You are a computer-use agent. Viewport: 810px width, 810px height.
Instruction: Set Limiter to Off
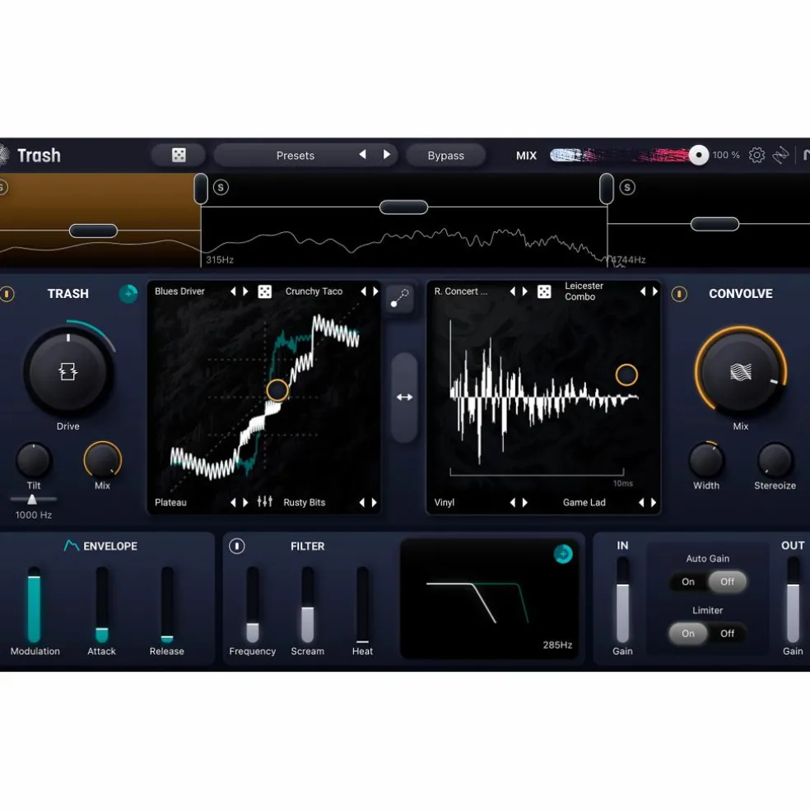[727, 633]
